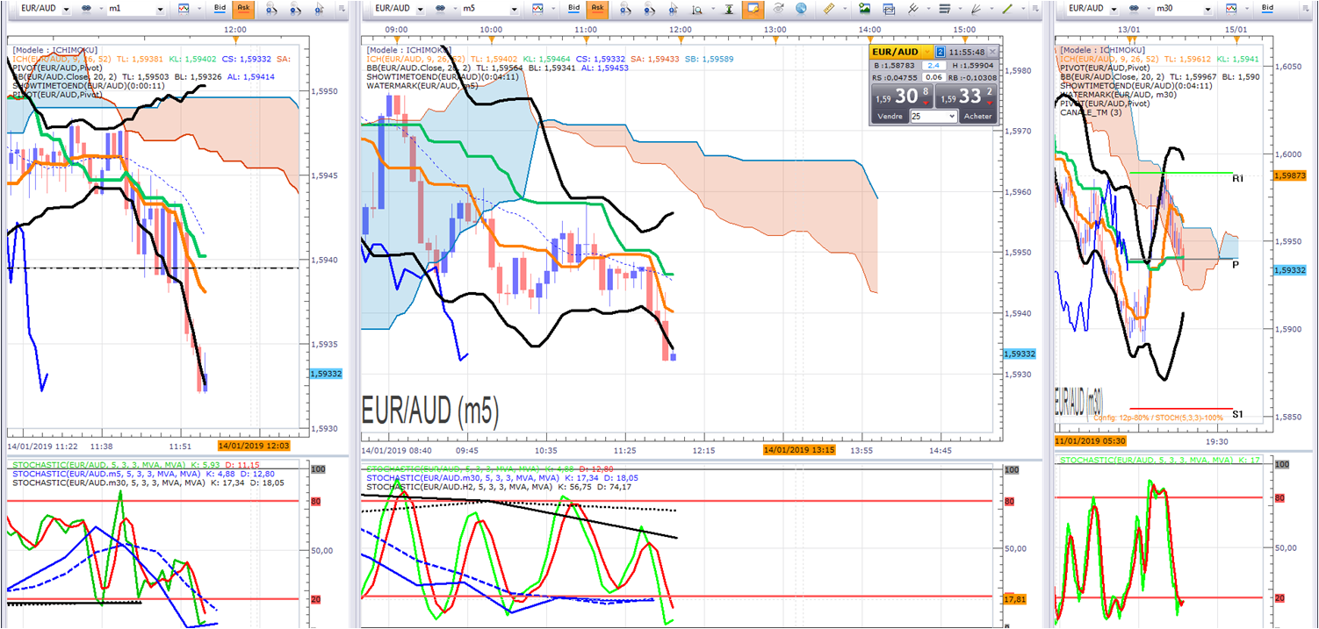Screen dimensions: 1319x629
Task: Click current price label 1,59332 on m5 axis
Action: tap(1021, 353)
